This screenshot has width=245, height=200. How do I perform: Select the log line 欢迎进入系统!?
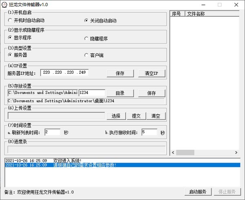[122, 160]
